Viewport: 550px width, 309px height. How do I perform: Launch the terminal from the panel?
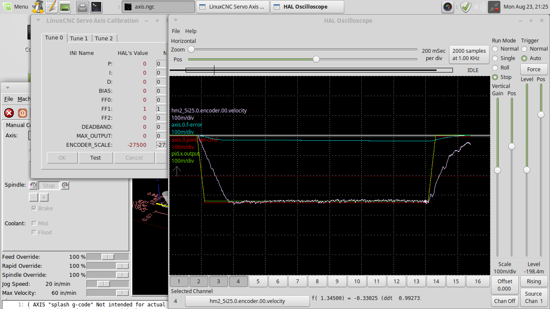(x=96, y=6)
